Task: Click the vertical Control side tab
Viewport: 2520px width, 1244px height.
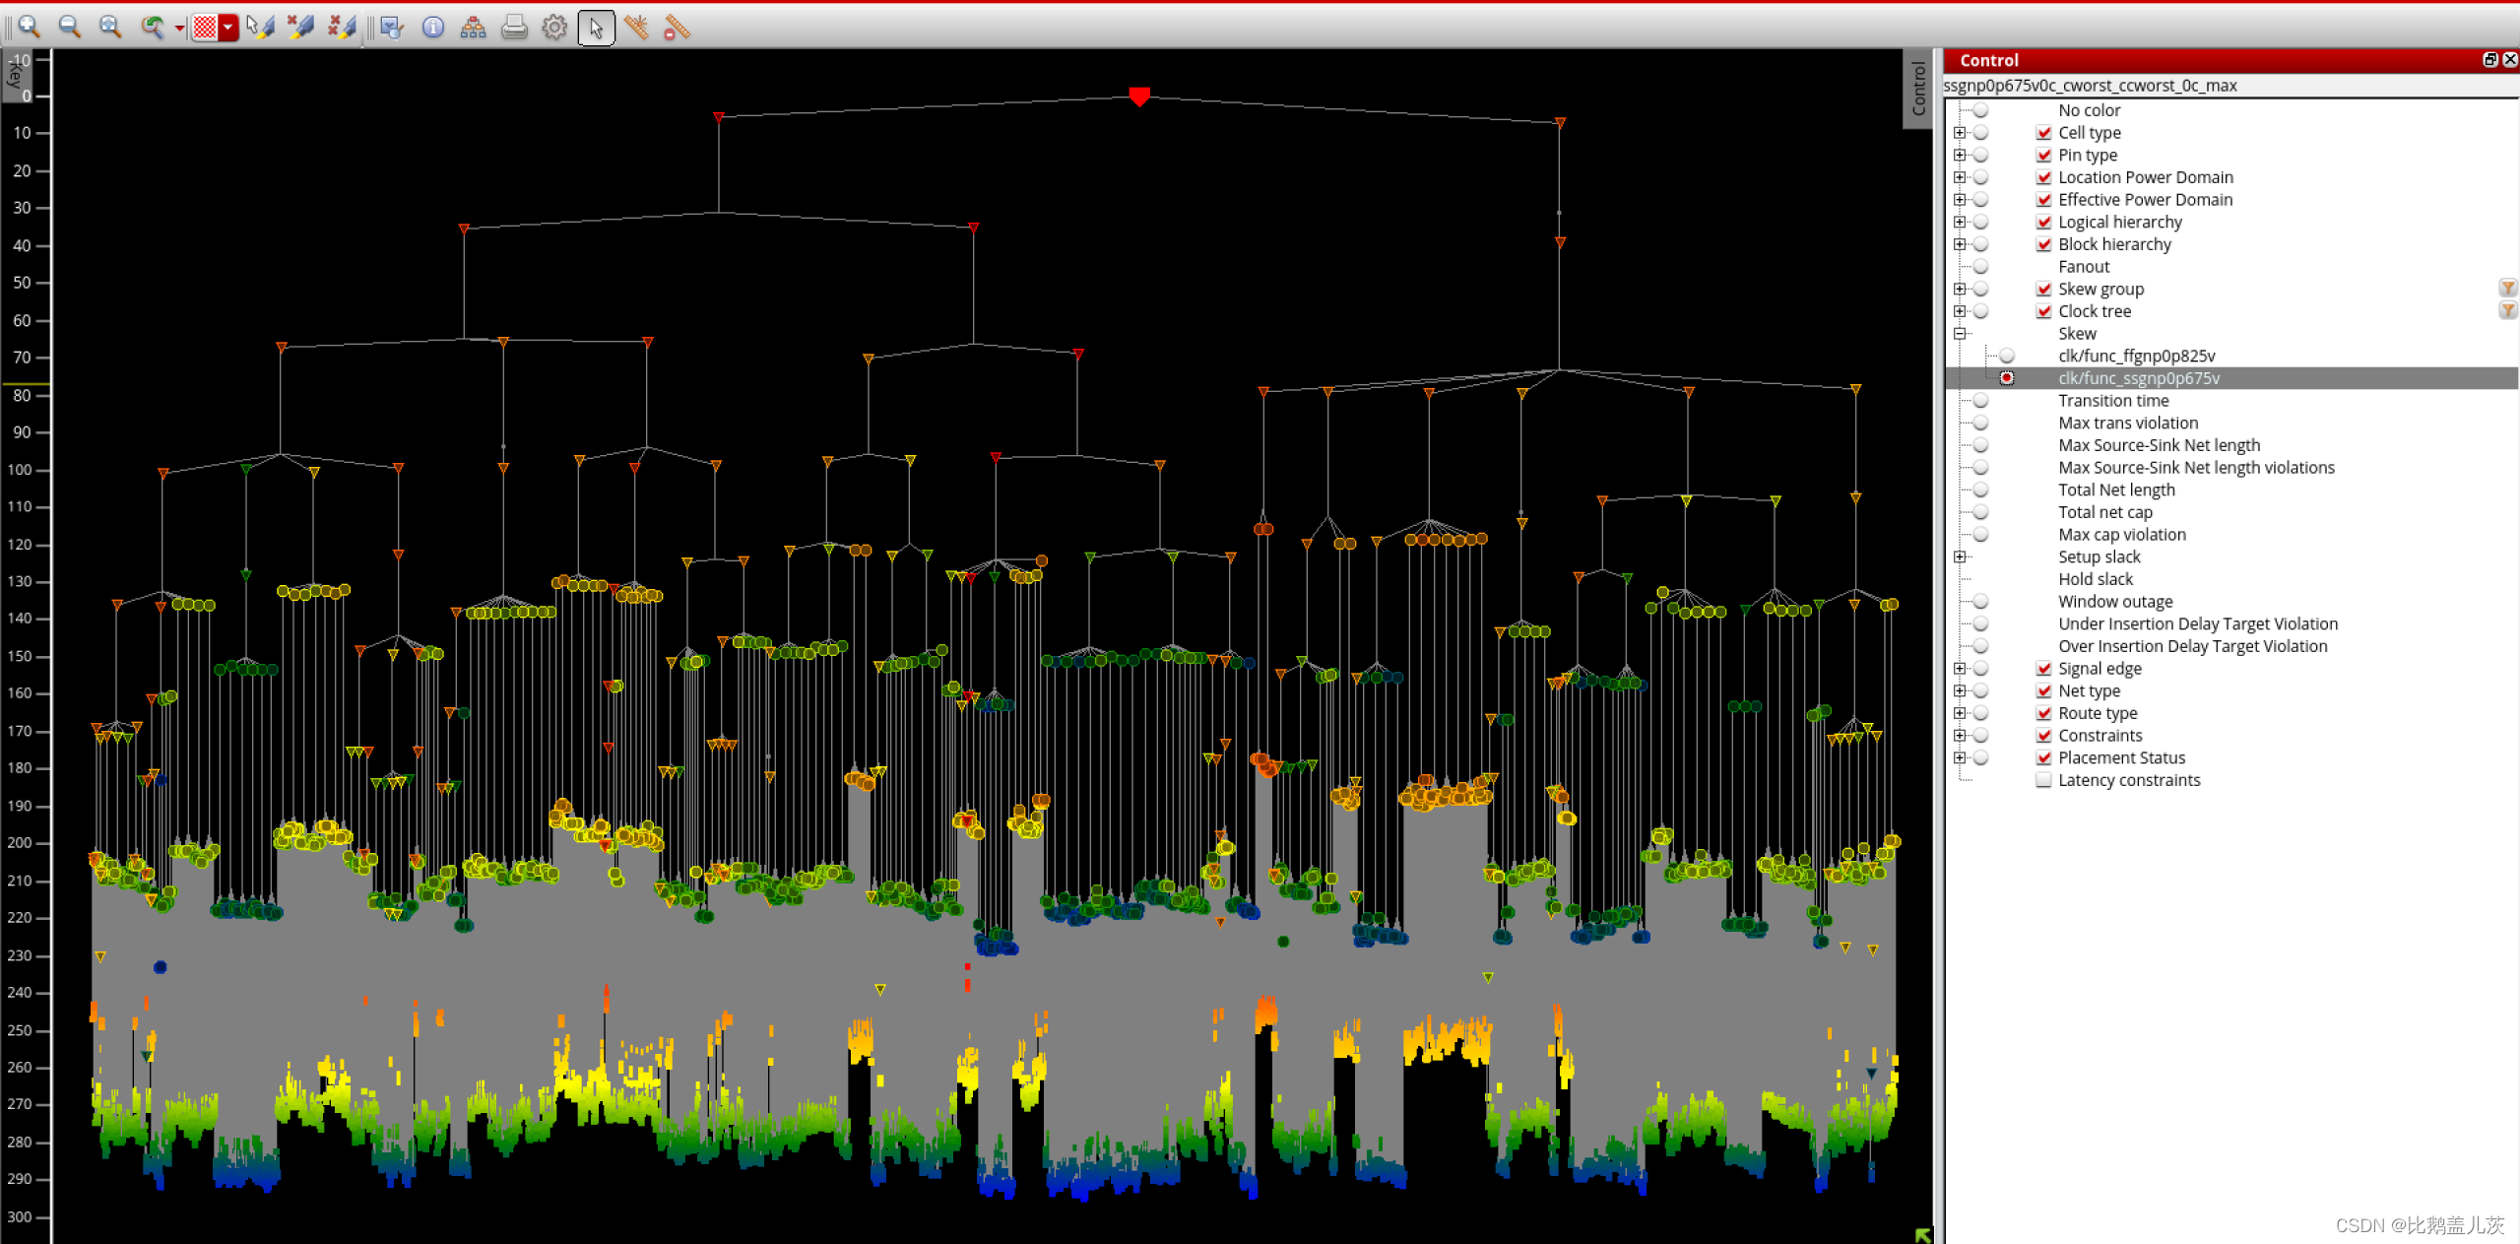Action: (x=1917, y=89)
